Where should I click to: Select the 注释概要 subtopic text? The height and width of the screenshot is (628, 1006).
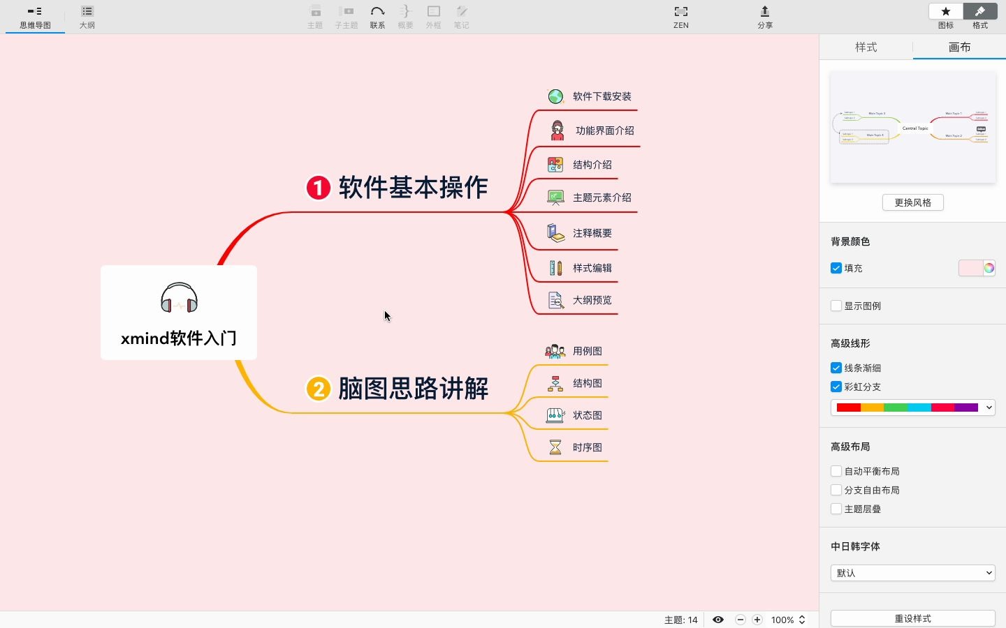click(x=592, y=233)
